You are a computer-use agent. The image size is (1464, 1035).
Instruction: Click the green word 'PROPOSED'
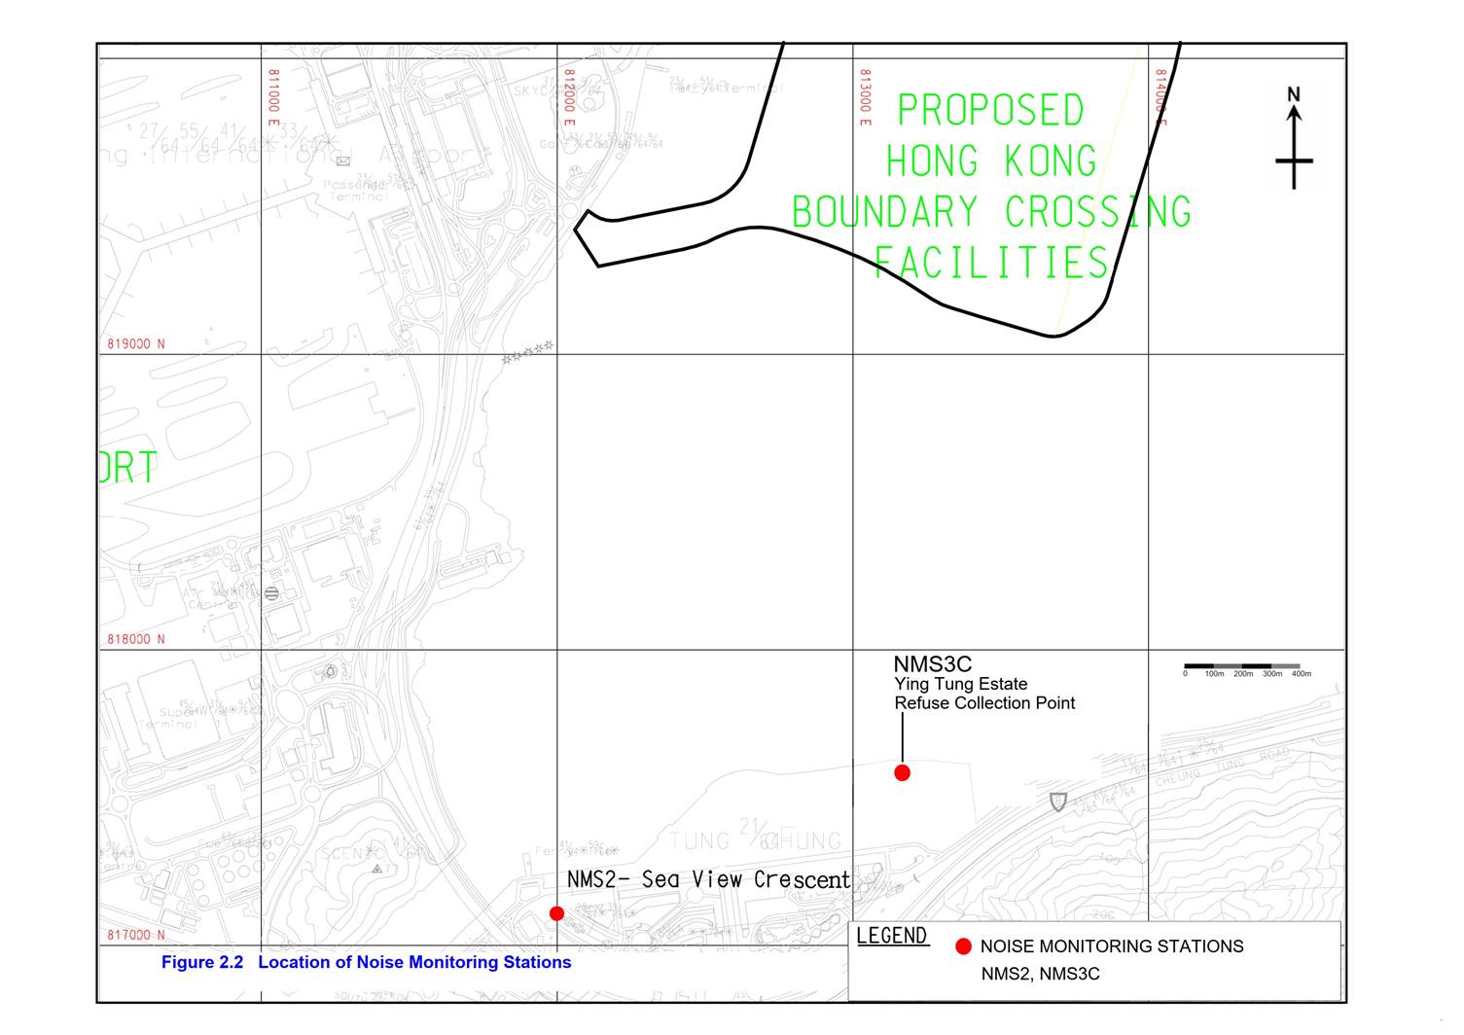click(x=990, y=110)
